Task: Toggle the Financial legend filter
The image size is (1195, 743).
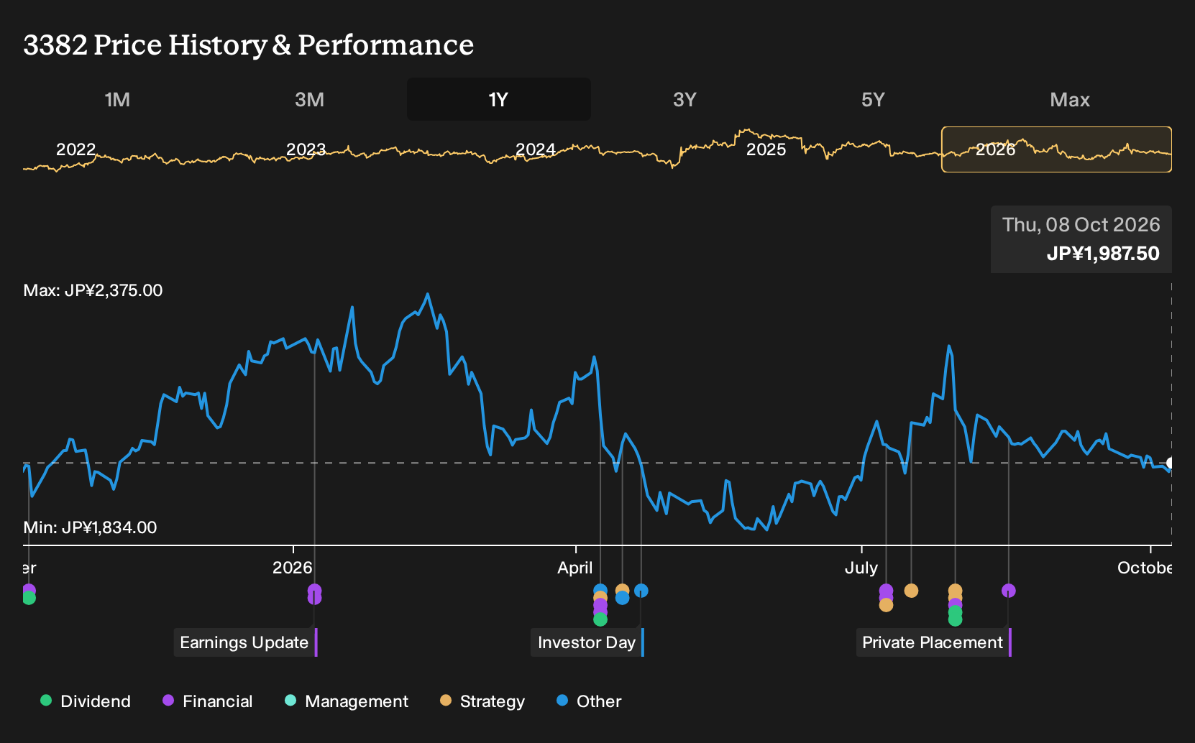Action: pos(208,701)
